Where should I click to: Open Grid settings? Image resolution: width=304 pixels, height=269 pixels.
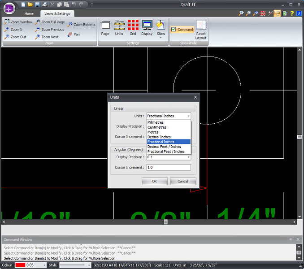pyautogui.click(x=133, y=28)
